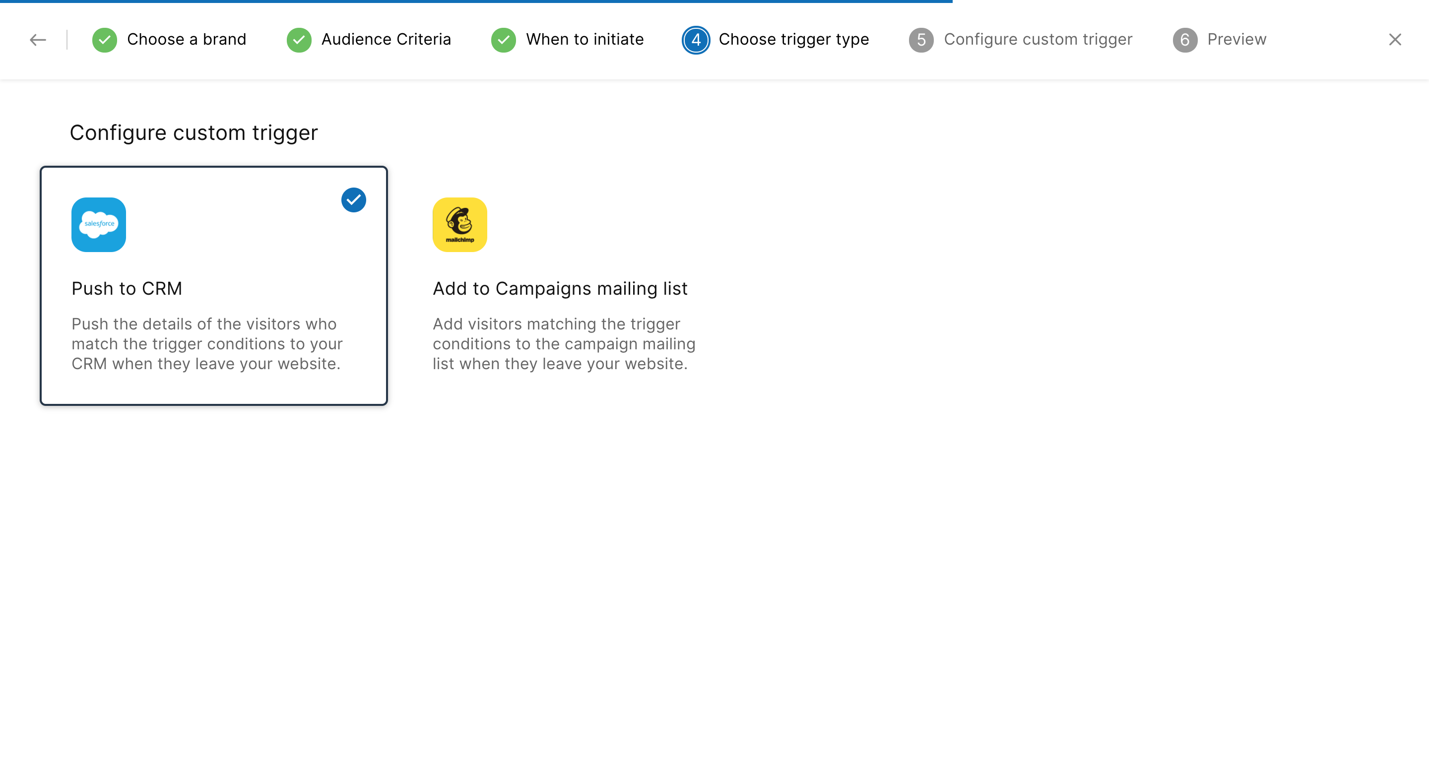This screenshot has height=779, width=1429.
Task: Click the Push to CRM description text
Action: (x=206, y=344)
